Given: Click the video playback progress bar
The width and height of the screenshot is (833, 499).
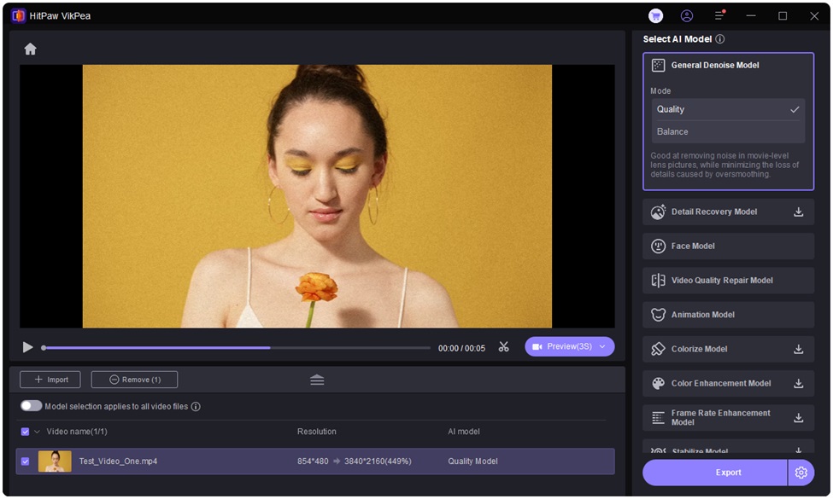Looking at the screenshot, I should [236, 348].
